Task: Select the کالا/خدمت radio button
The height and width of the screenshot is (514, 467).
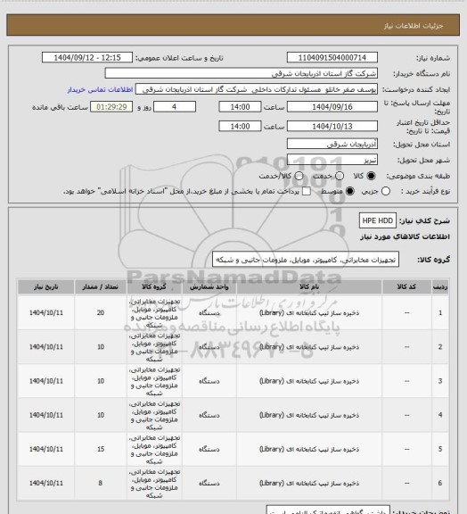Action: coord(299,176)
